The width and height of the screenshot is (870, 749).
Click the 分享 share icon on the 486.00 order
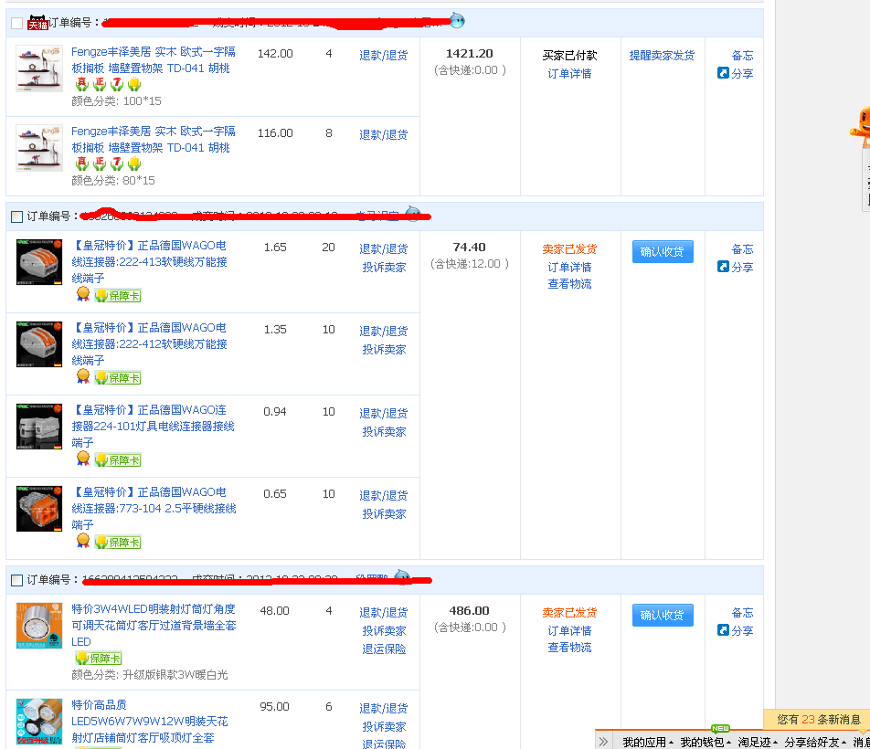point(723,630)
